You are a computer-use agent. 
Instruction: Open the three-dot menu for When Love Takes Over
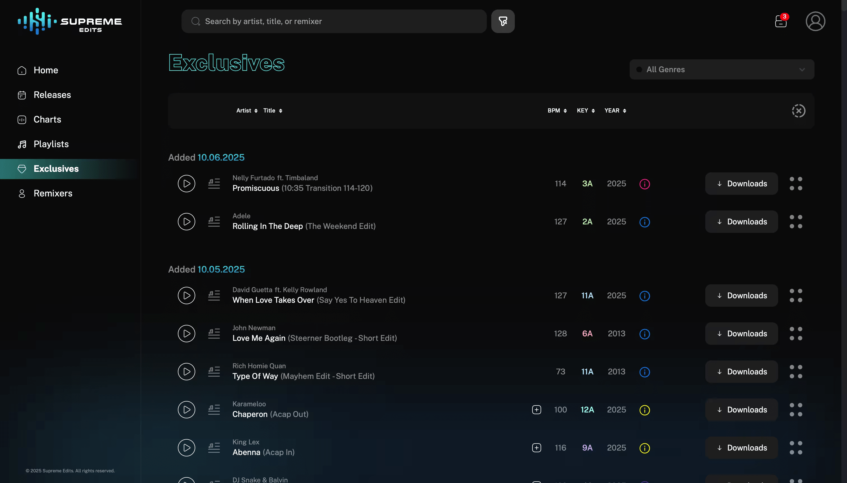click(796, 295)
